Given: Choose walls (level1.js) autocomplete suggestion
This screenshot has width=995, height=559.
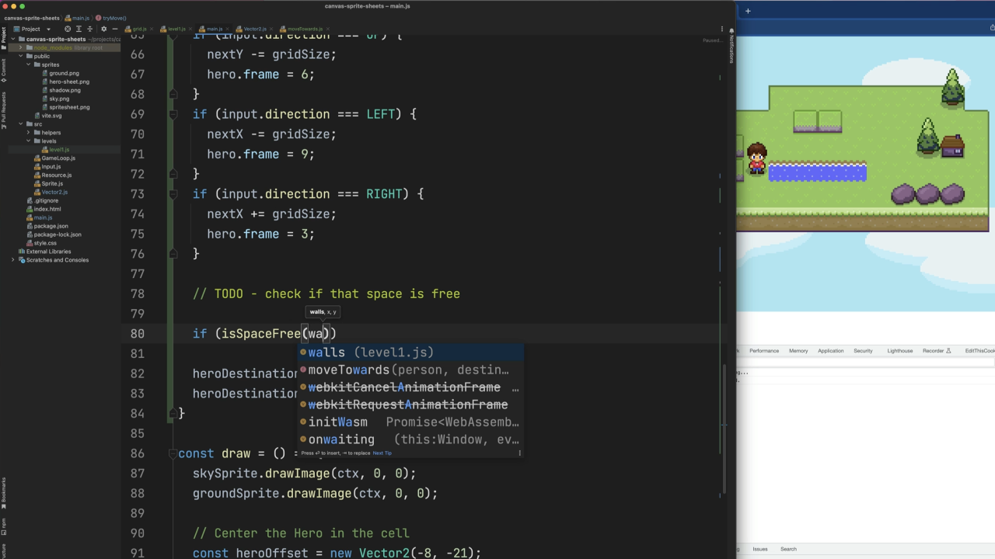Looking at the screenshot, I should [x=410, y=352].
